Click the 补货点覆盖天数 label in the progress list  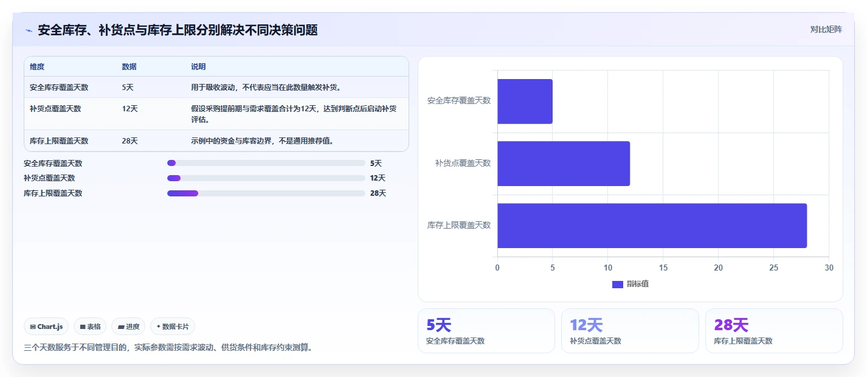point(49,178)
